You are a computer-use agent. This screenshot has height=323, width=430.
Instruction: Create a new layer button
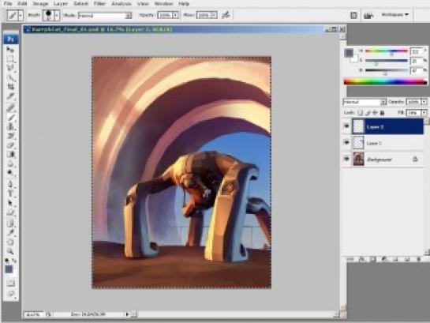[407, 259]
